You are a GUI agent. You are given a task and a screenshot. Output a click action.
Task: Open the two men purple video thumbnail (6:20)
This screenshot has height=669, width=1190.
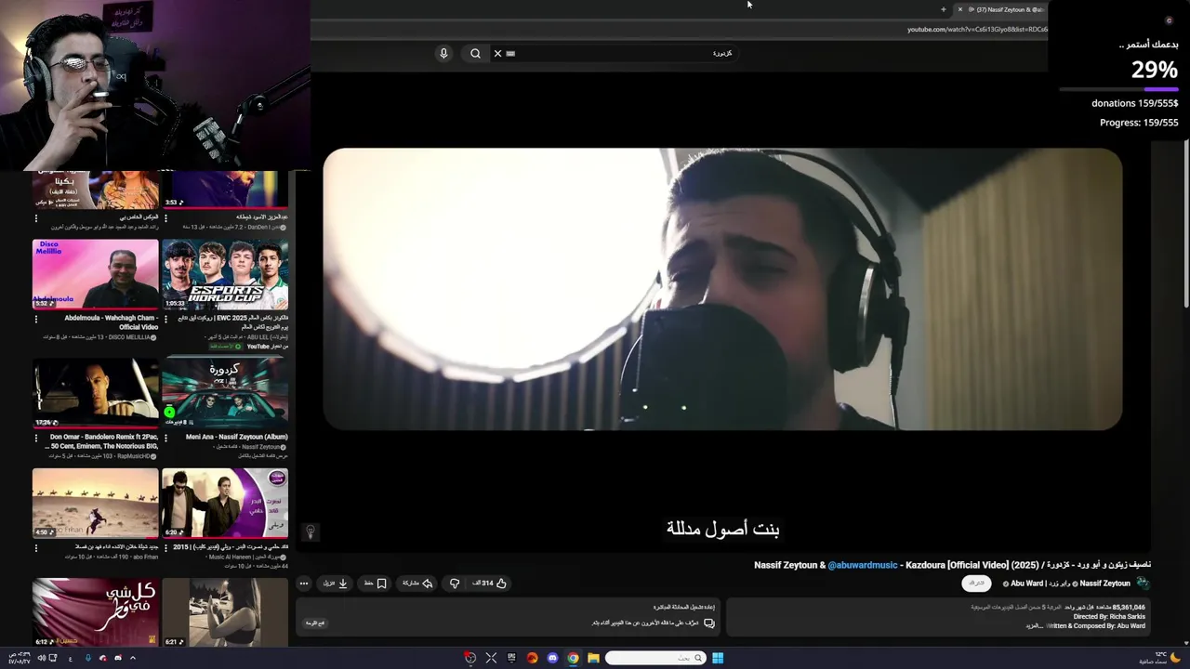[x=225, y=503]
